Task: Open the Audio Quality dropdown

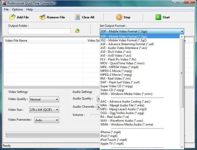Action: (98, 99)
